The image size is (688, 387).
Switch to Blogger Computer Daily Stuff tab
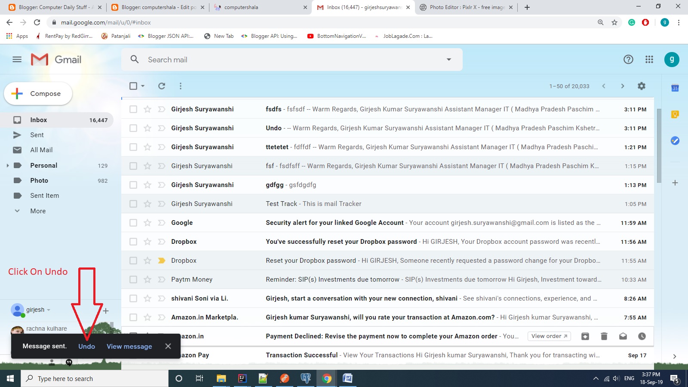click(x=54, y=7)
